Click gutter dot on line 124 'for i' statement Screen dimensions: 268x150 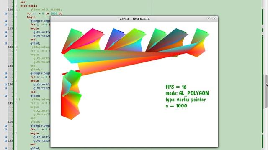(x=6, y=25)
